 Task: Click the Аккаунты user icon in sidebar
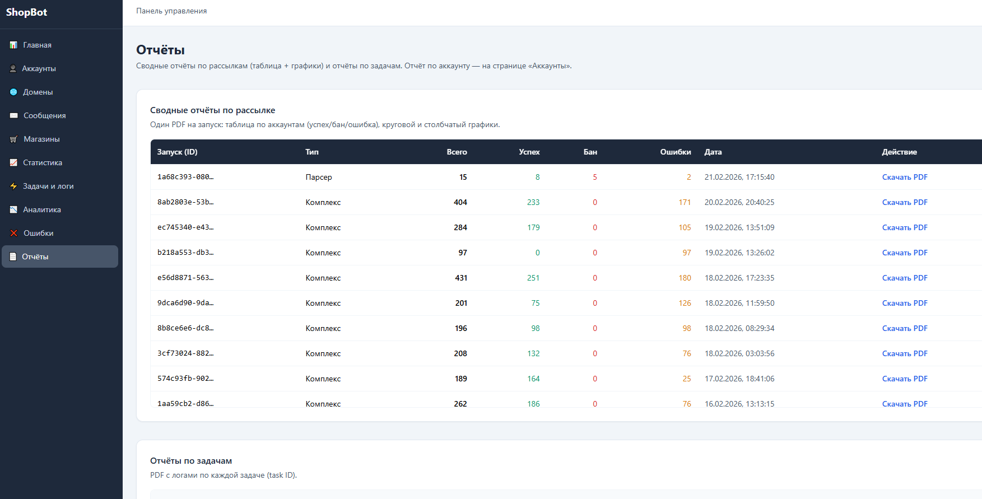click(13, 68)
